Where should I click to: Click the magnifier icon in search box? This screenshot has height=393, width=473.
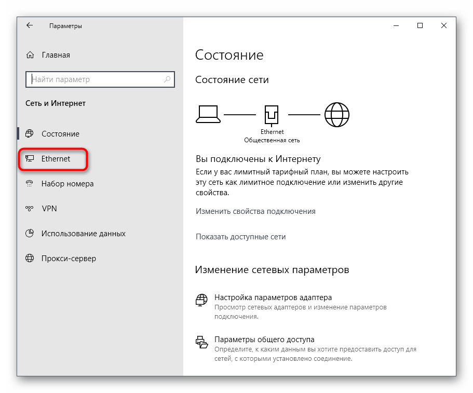tap(167, 79)
